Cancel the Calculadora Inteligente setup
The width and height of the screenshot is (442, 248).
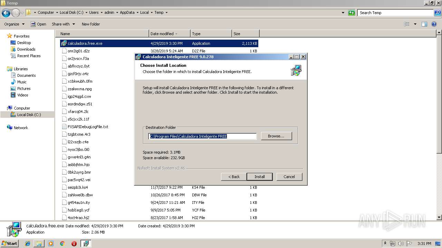pos(289,177)
